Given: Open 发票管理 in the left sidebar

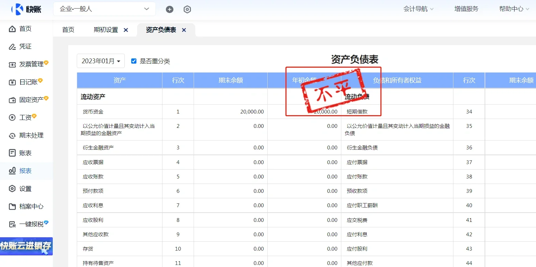Looking at the screenshot, I should pyautogui.click(x=31, y=64).
